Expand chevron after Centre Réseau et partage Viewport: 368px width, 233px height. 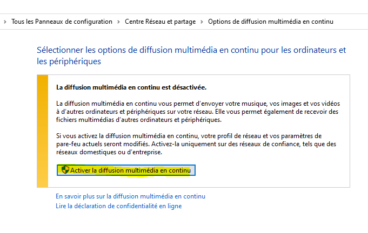coord(202,22)
